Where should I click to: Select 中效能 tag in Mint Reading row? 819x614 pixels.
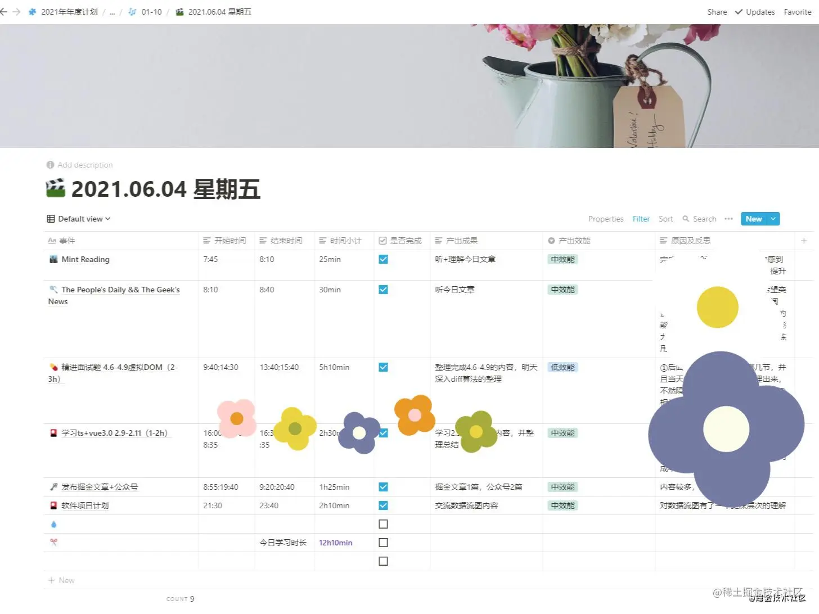point(562,259)
